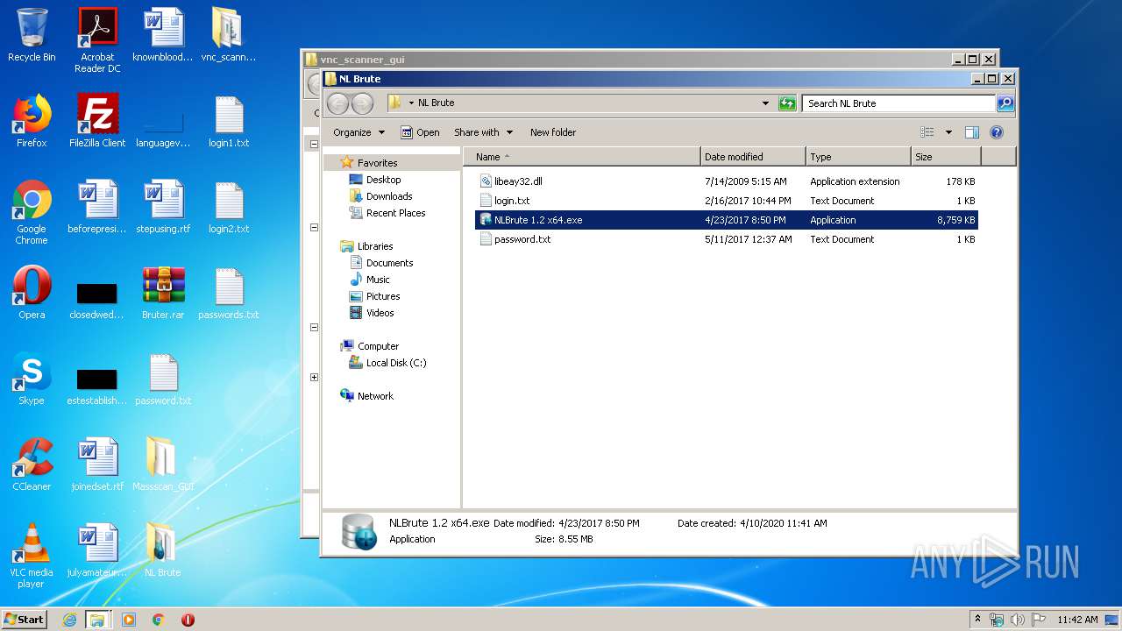Open the view options dropdown arrow
This screenshot has height=631, width=1122.
948,132
